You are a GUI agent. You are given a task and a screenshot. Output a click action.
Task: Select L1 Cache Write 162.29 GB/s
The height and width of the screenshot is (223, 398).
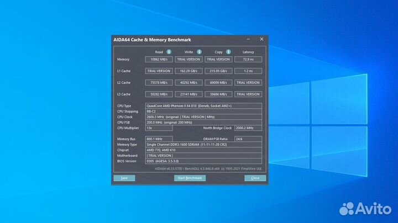pyautogui.click(x=188, y=71)
